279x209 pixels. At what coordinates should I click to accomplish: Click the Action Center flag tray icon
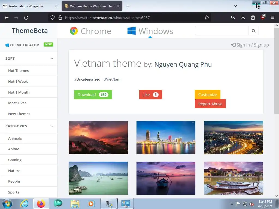(x=238, y=204)
